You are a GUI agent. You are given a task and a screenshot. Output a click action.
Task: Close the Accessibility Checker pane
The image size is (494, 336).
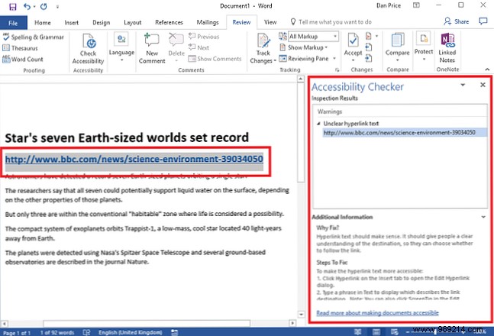click(483, 85)
